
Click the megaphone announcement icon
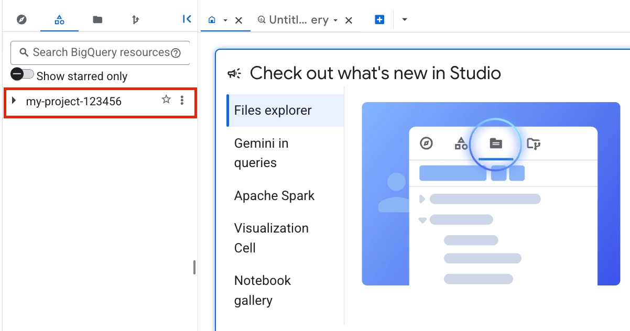(x=234, y=73)
